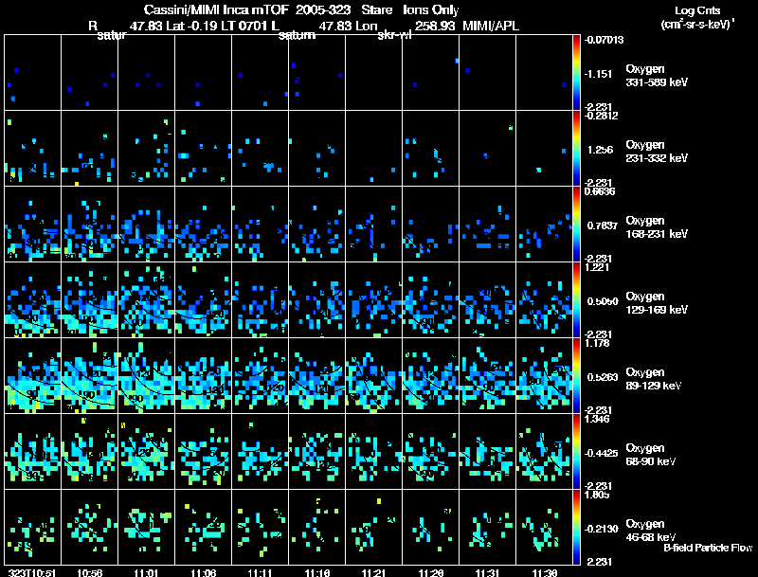Open the 46-68 keV panel above the 11:11 label
The width and height of the screenshot is (758, 577).
pyautogui.click(x=261, y=528)
